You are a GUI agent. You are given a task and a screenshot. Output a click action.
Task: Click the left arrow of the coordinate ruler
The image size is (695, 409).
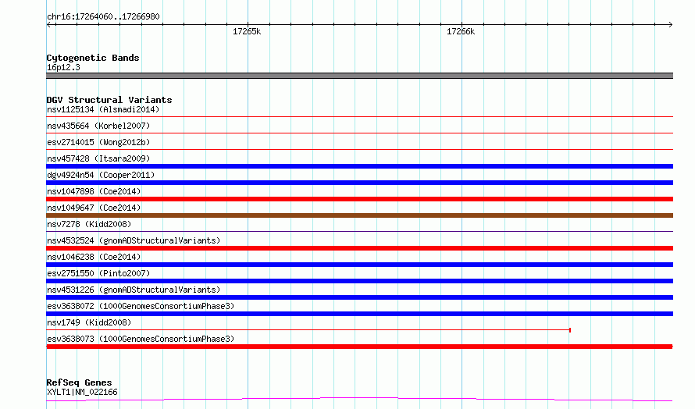(49, 25)
